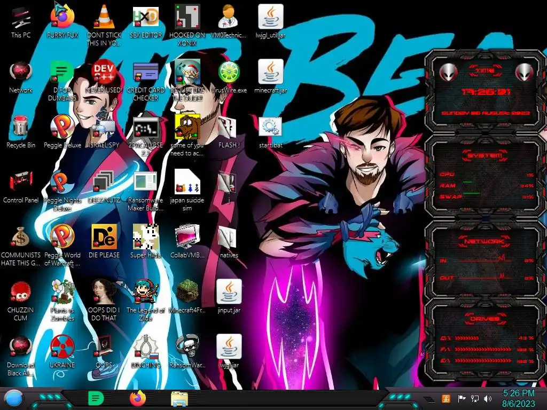
Task: Open the volume speaker tray icon
Action: 488,398
